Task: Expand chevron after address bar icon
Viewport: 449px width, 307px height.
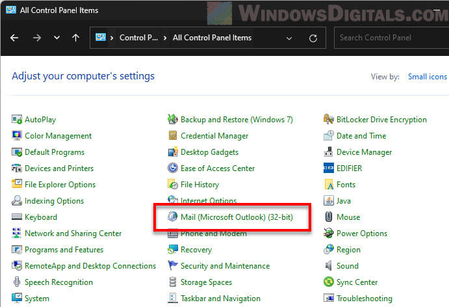Action: (x=112, y=38)
